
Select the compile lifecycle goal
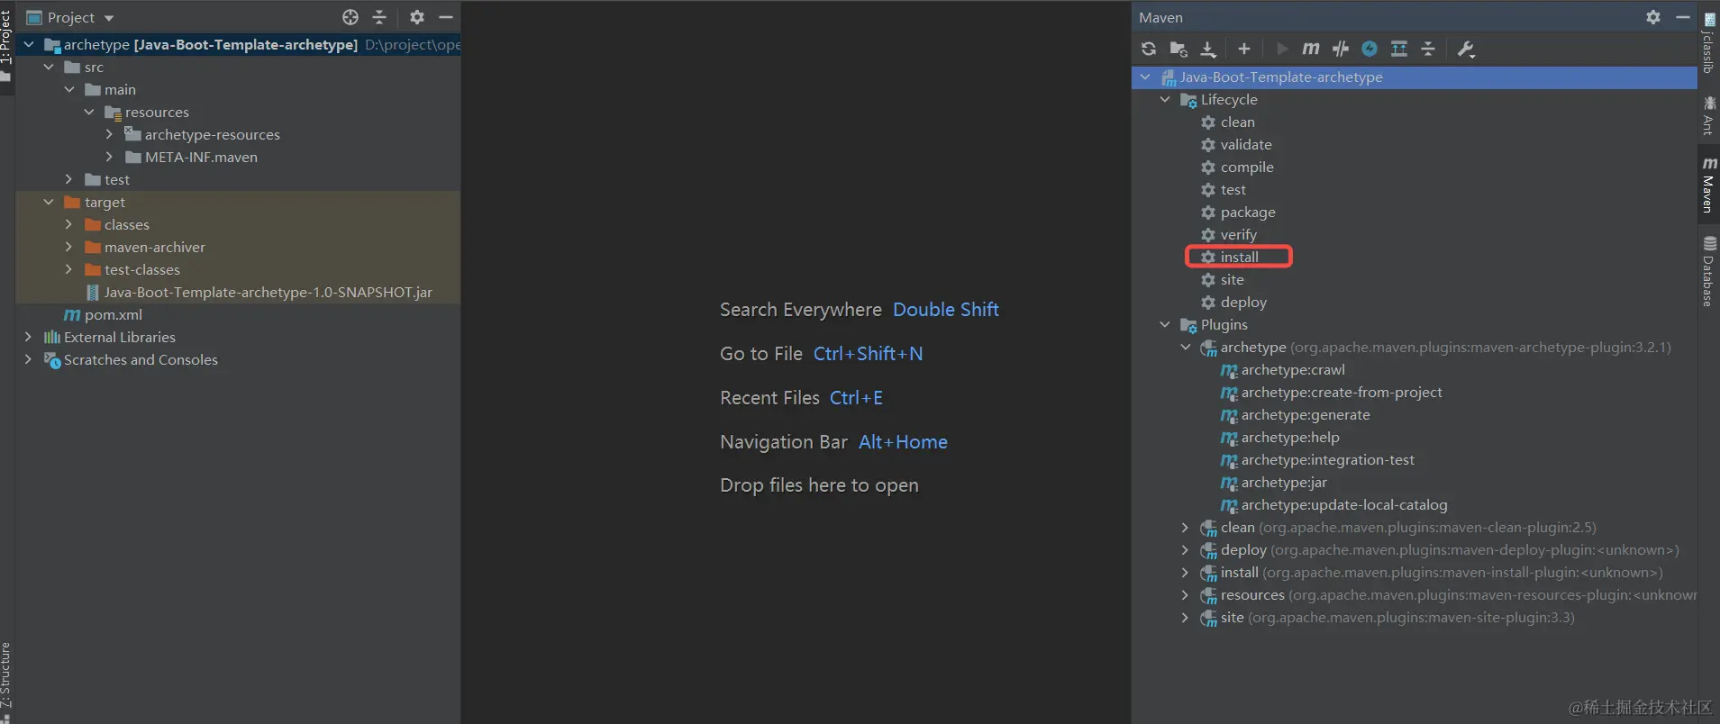point(1247,167)
